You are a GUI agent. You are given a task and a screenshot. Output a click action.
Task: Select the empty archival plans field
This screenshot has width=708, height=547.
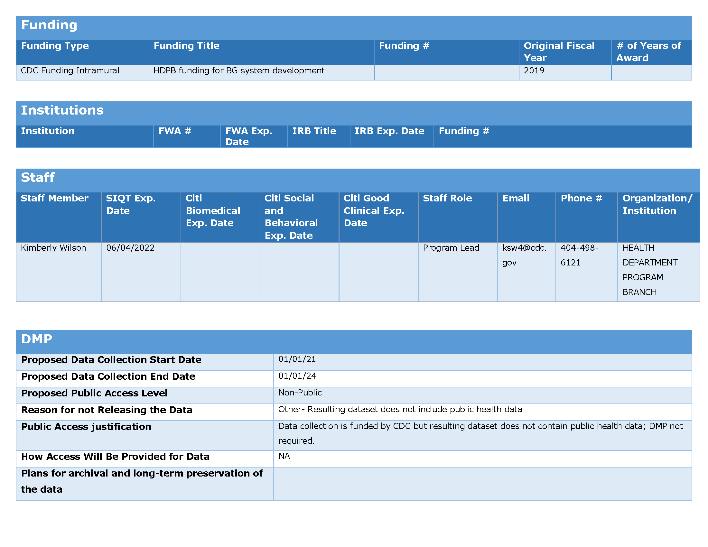(482, 484)
